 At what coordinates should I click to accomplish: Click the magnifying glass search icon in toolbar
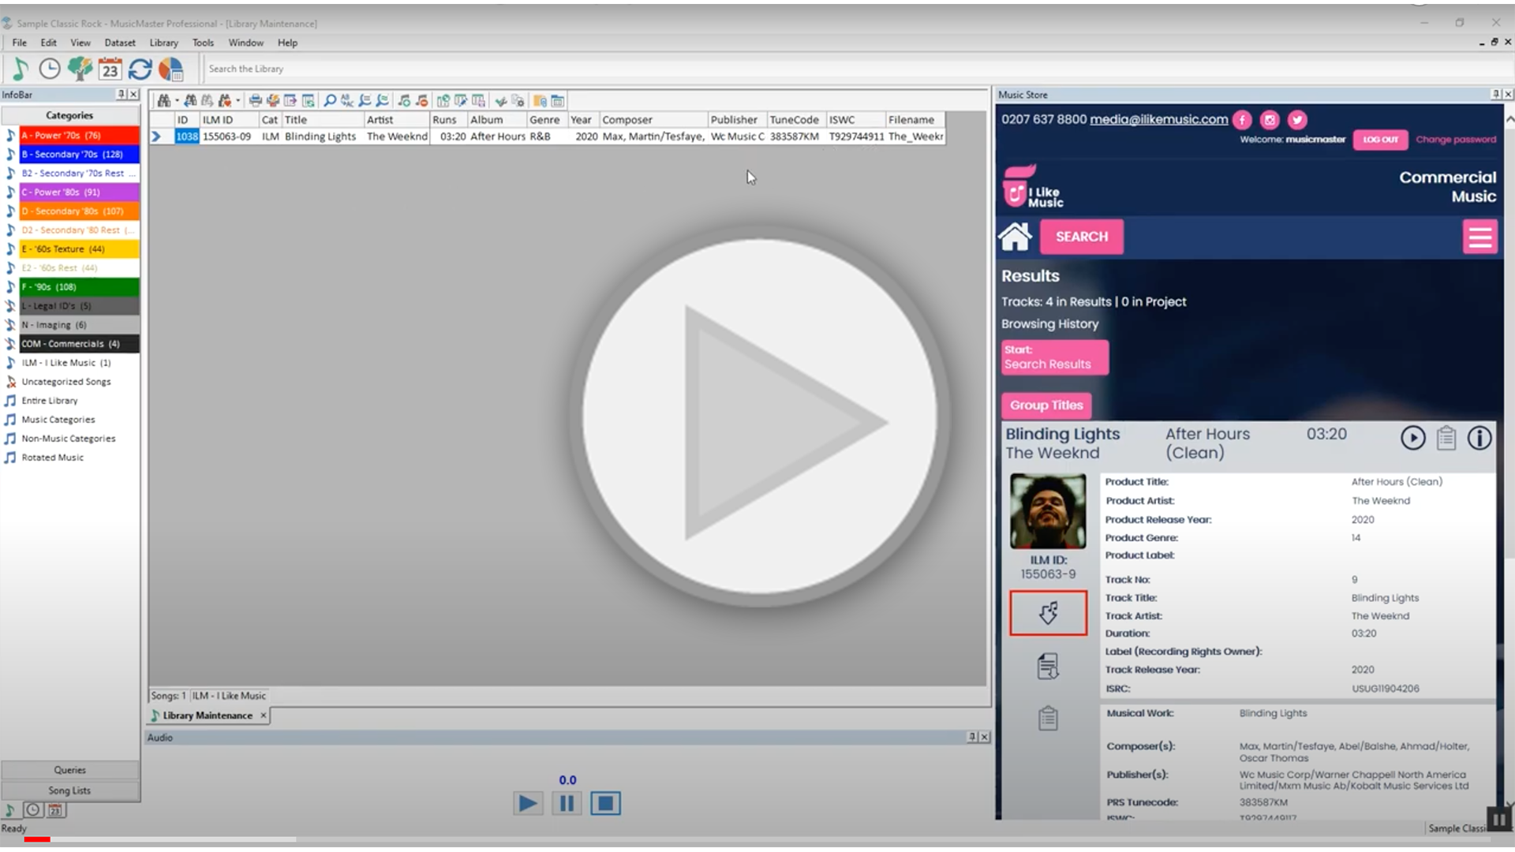(330, 101)
